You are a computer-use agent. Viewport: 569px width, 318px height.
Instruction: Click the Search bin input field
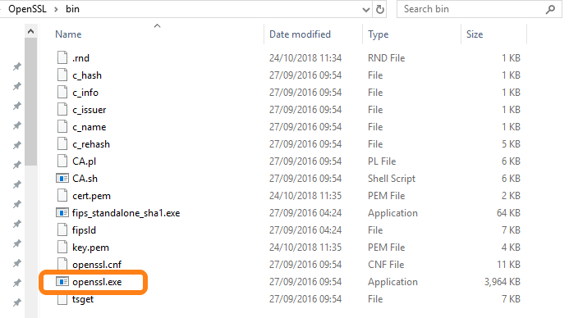472,9
